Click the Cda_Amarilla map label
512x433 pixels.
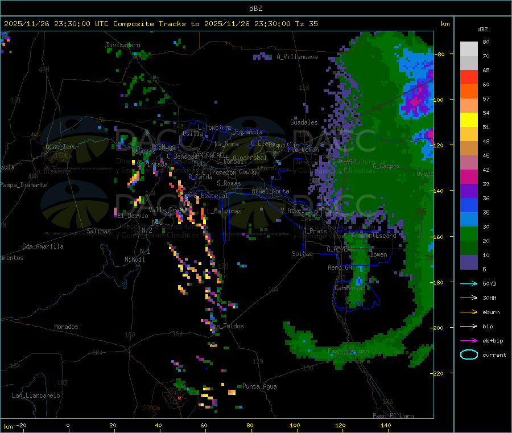43,246
